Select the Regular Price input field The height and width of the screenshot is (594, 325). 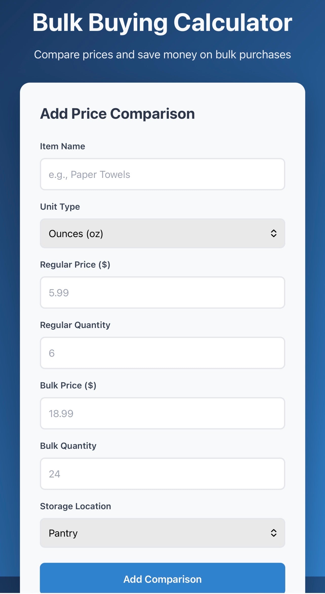[162, 293]
